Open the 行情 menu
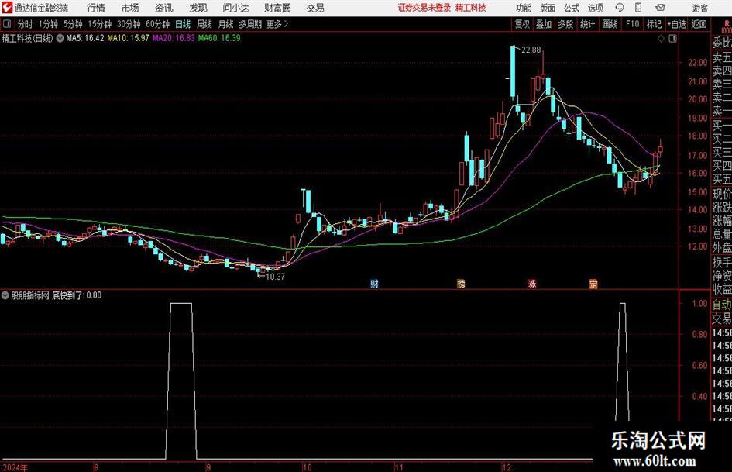 [96, 8]
